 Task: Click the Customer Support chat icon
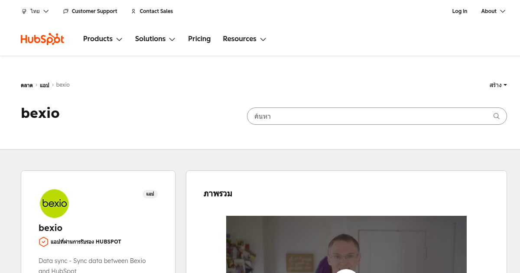pyautogui.click(x=66, y=11)
